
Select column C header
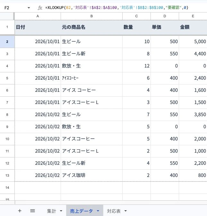click(x=136, y=16)
